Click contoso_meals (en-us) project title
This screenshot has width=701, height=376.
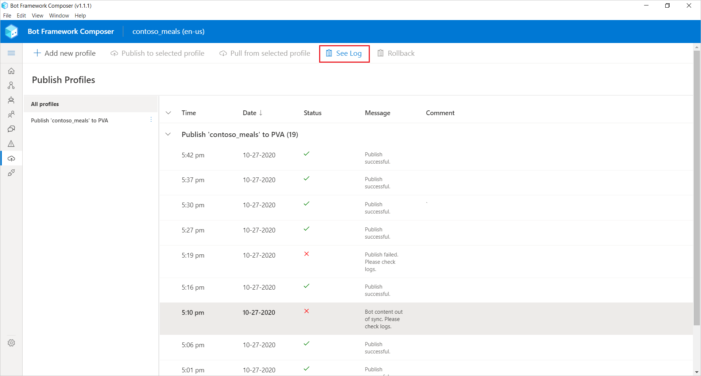pos(169,32)
